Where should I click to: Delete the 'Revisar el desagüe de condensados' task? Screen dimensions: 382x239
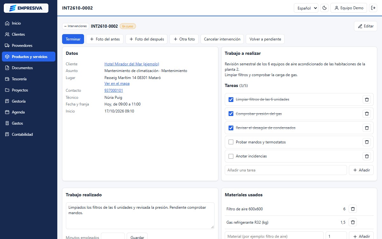(x=367, y=128)
